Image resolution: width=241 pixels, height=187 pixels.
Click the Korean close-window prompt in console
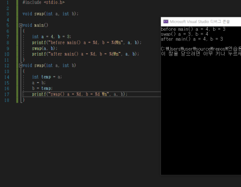(x=201, y=54)
